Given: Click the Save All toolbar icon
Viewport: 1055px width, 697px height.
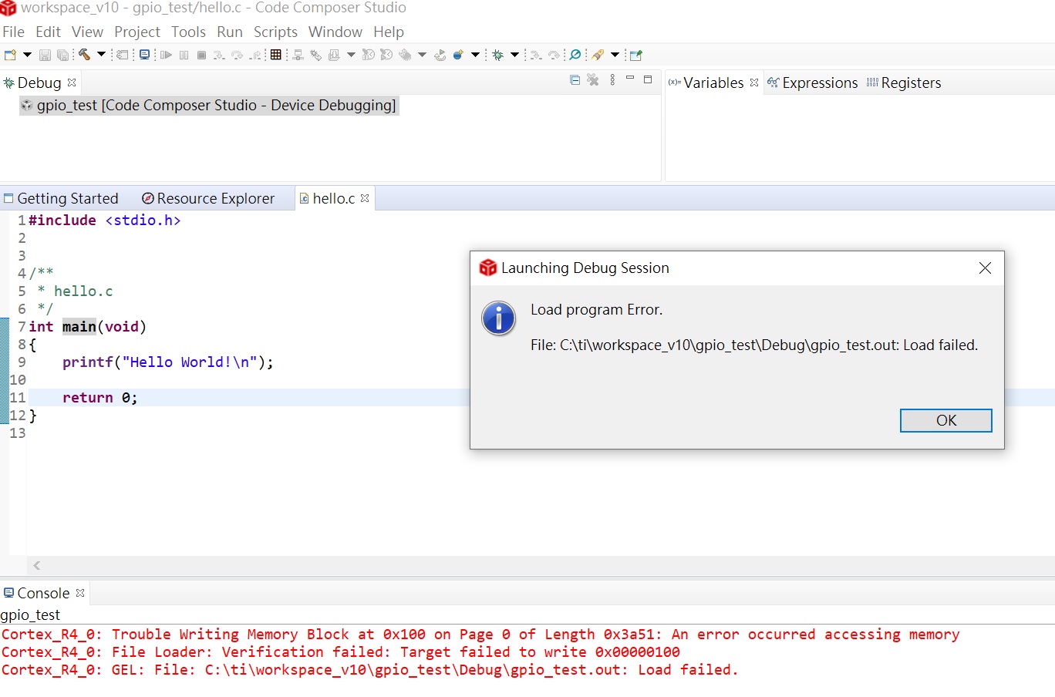Looking at the screenshot, I should 62,55.
